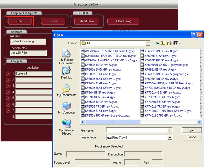Select My Computer in places bar

[x=66, y=108]
